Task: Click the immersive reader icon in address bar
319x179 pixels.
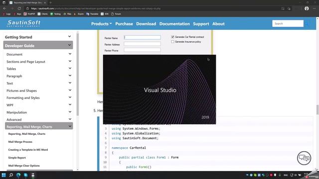Action: 283,8
